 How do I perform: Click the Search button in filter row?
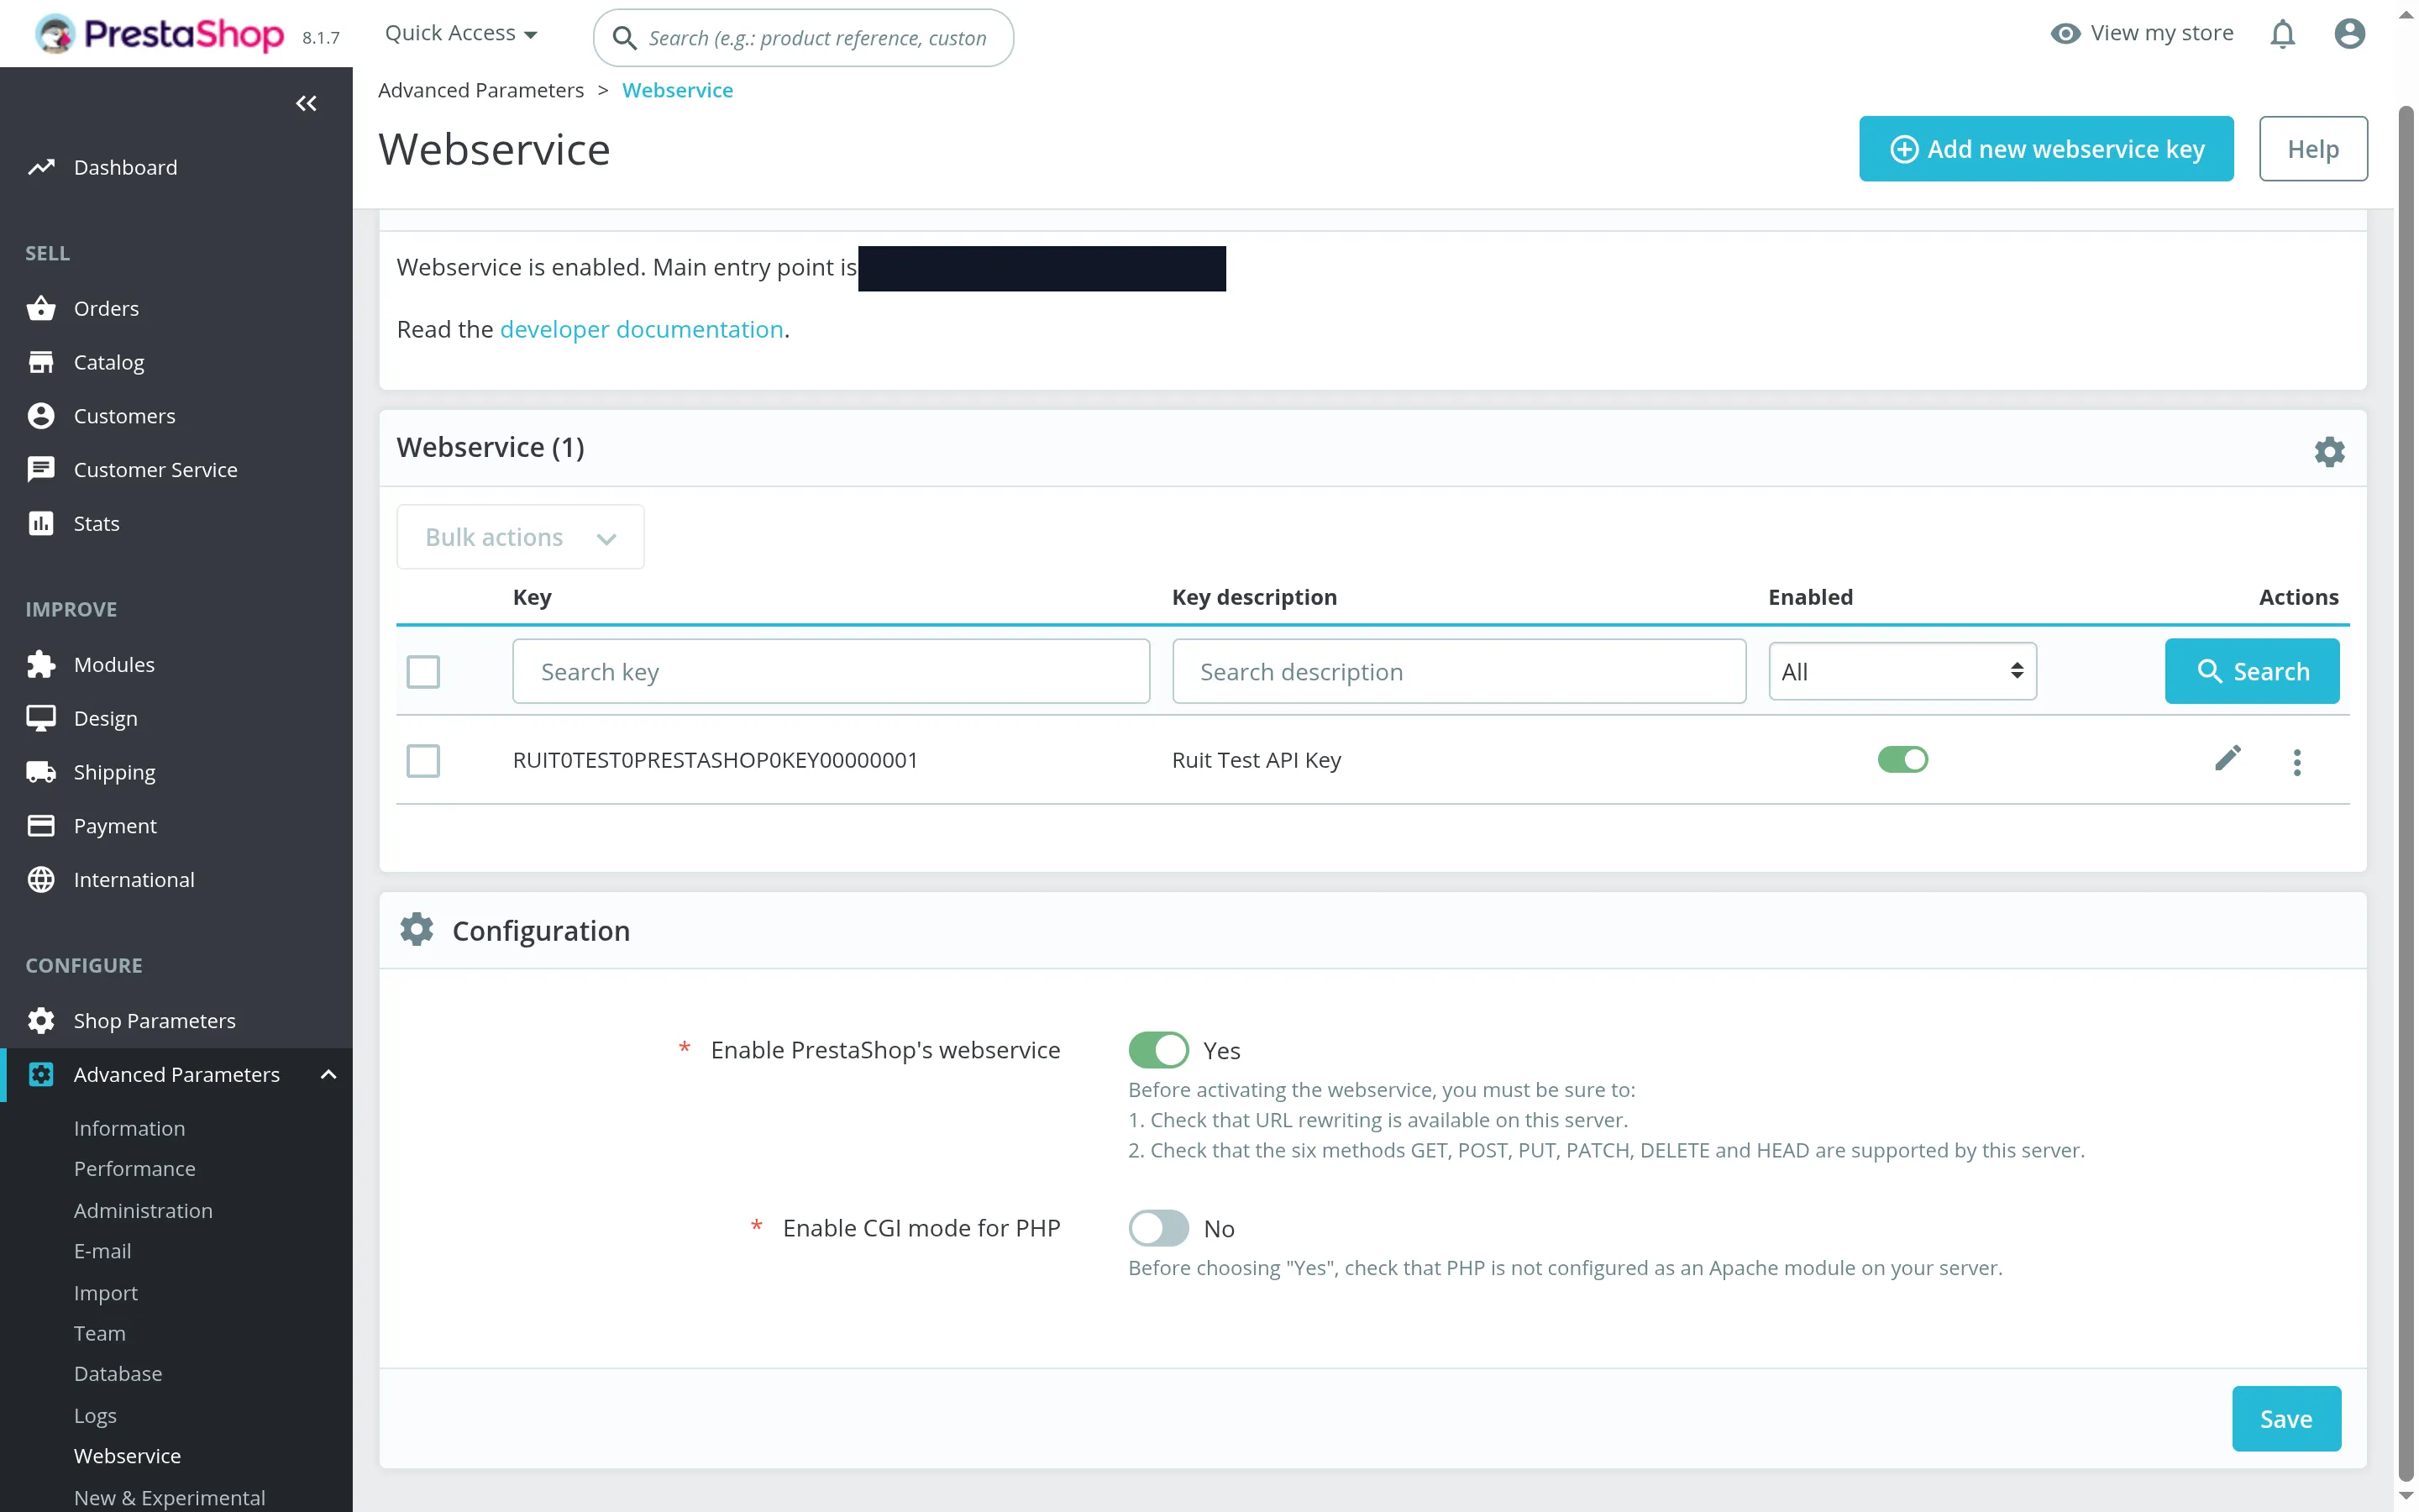[2251, 671]
